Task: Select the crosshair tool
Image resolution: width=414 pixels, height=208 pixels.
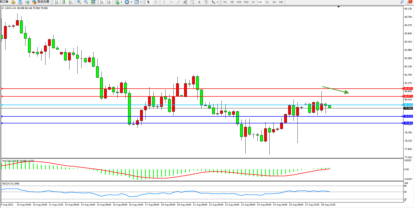Action: click(156, 2)
